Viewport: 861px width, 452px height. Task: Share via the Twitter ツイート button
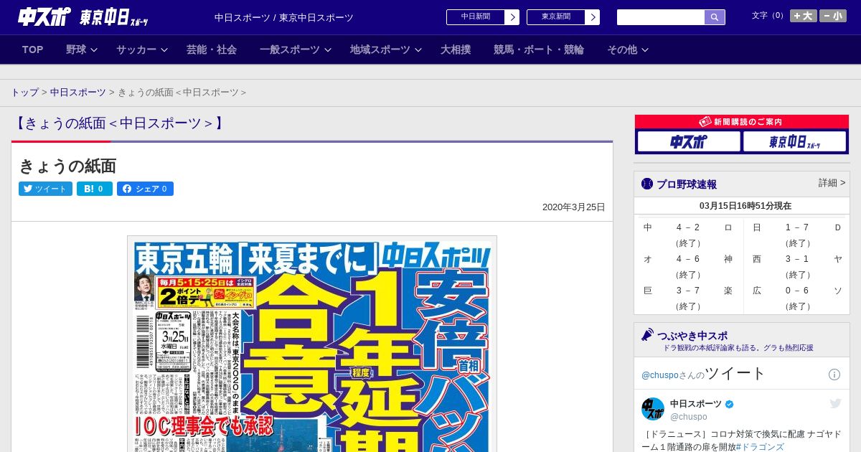pos(45,189)
